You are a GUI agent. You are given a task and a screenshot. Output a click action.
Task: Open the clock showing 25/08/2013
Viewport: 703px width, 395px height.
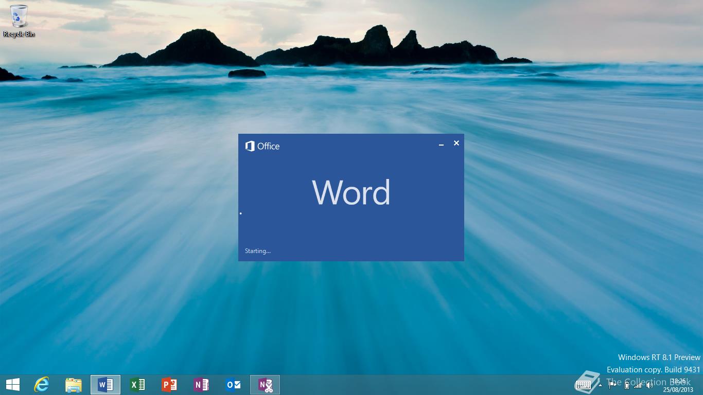tap(678, 385)
